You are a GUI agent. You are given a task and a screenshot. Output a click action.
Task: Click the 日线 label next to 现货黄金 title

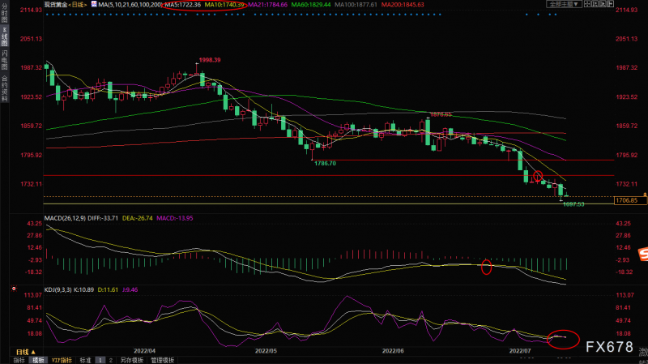pyautogui.click(x=76, y=5)
